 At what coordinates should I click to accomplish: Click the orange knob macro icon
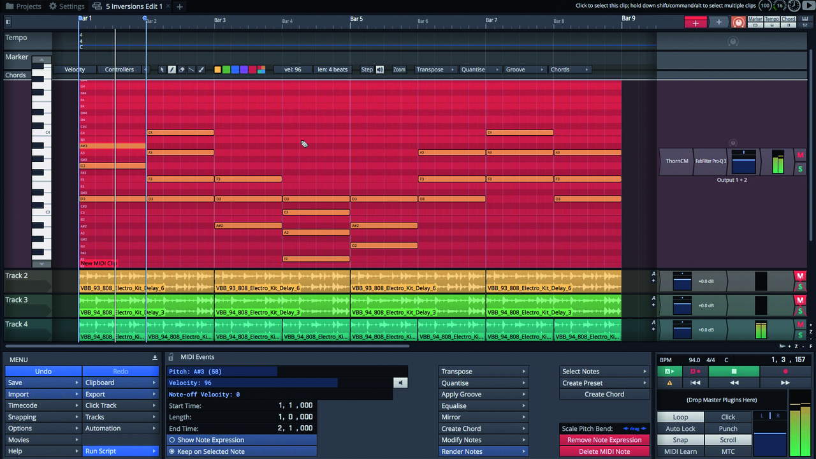738,22
